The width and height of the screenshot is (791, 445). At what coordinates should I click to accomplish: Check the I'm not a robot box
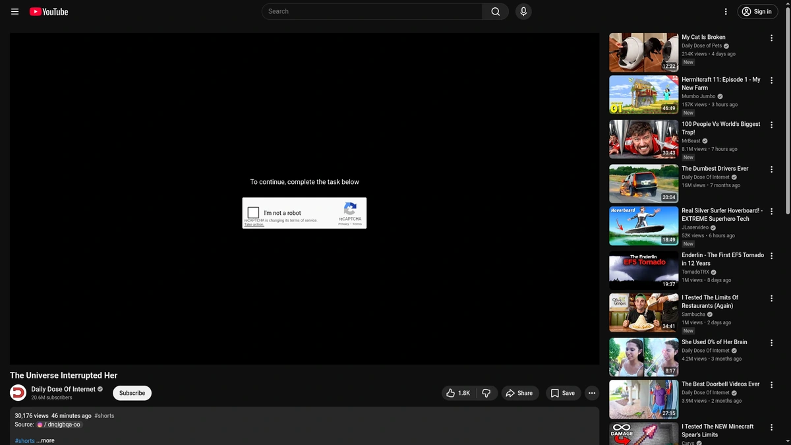point(253,212)
